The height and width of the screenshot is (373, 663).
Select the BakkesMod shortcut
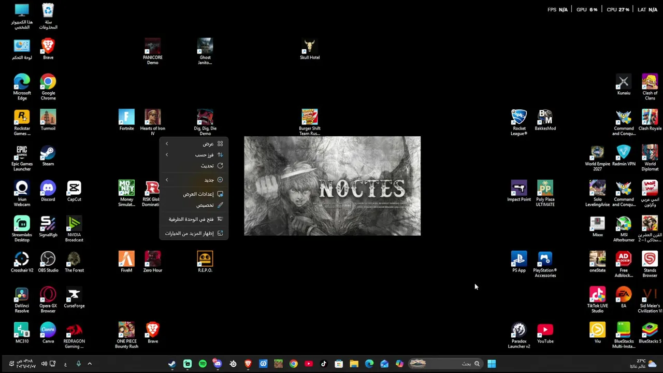click(545, 120)
